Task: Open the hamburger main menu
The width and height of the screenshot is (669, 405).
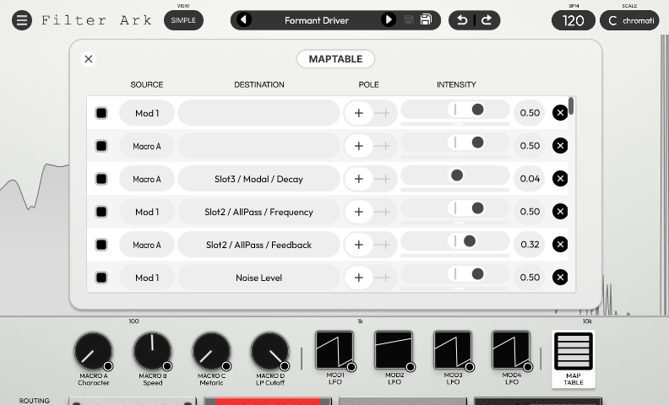Action: coord(23,20)
